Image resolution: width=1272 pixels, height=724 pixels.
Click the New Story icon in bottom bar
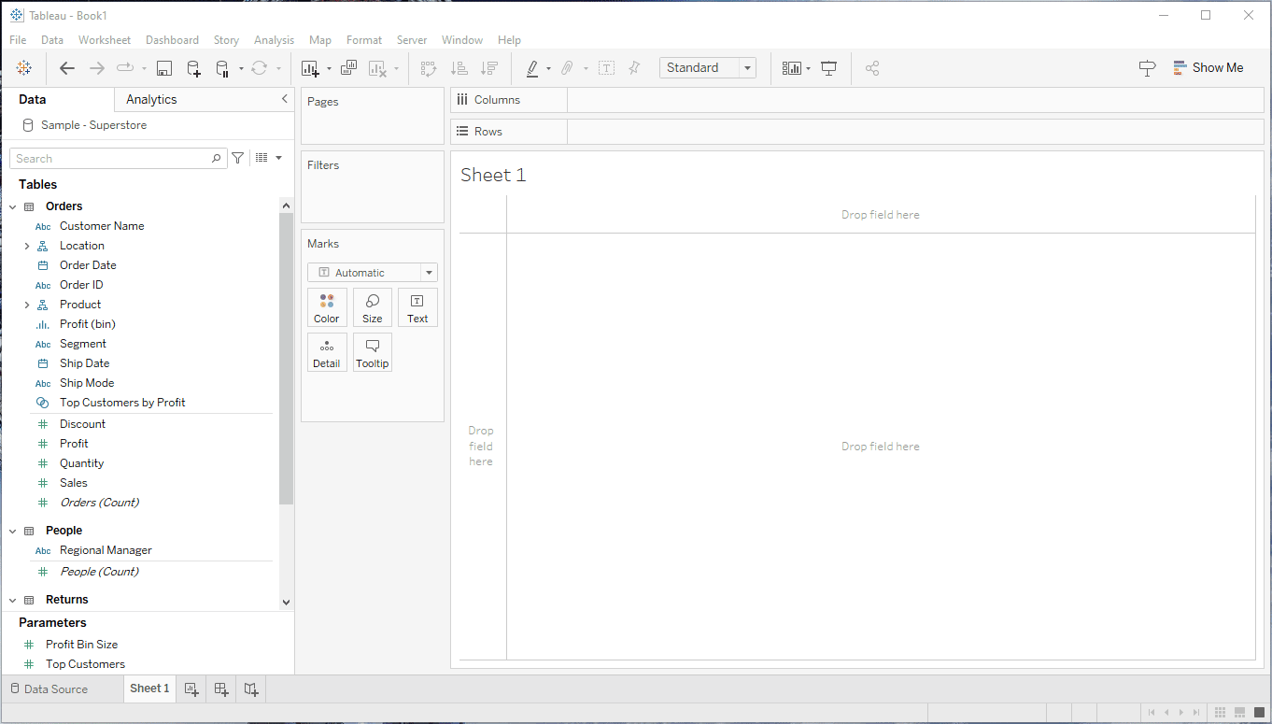point(251,689)
